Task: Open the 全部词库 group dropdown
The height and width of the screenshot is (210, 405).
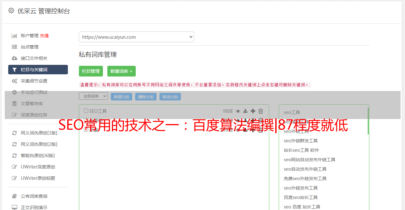Action: tap(93, 96)
